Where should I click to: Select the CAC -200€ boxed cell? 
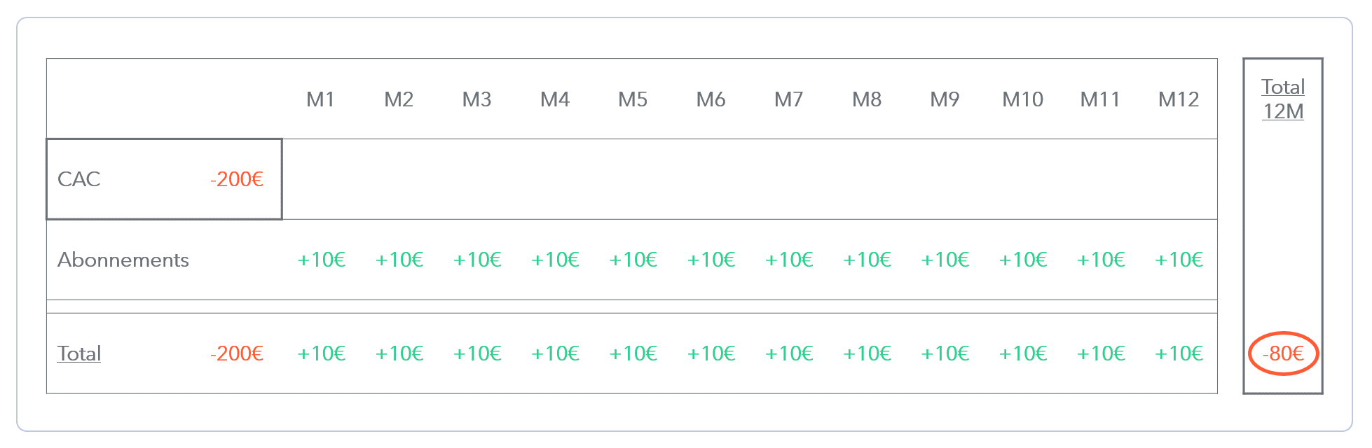(x=164, y=179)
